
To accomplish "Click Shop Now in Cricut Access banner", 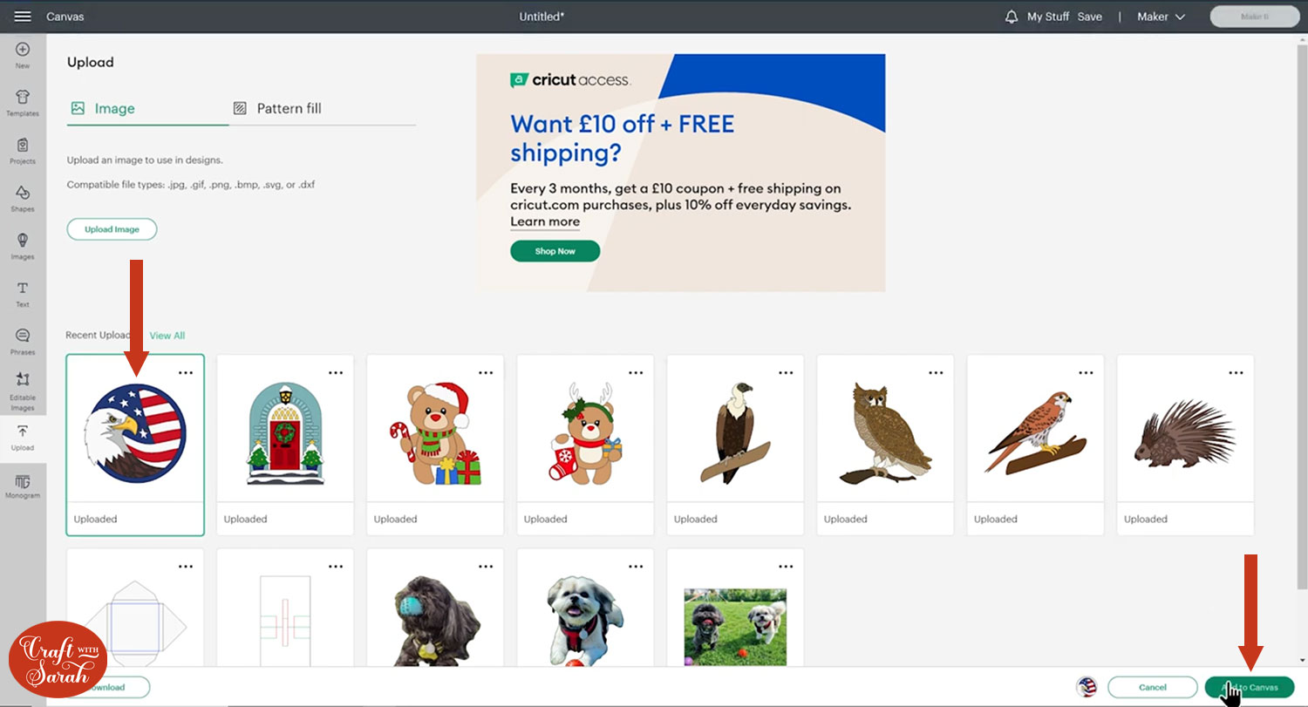I will [x=555, y=251].
